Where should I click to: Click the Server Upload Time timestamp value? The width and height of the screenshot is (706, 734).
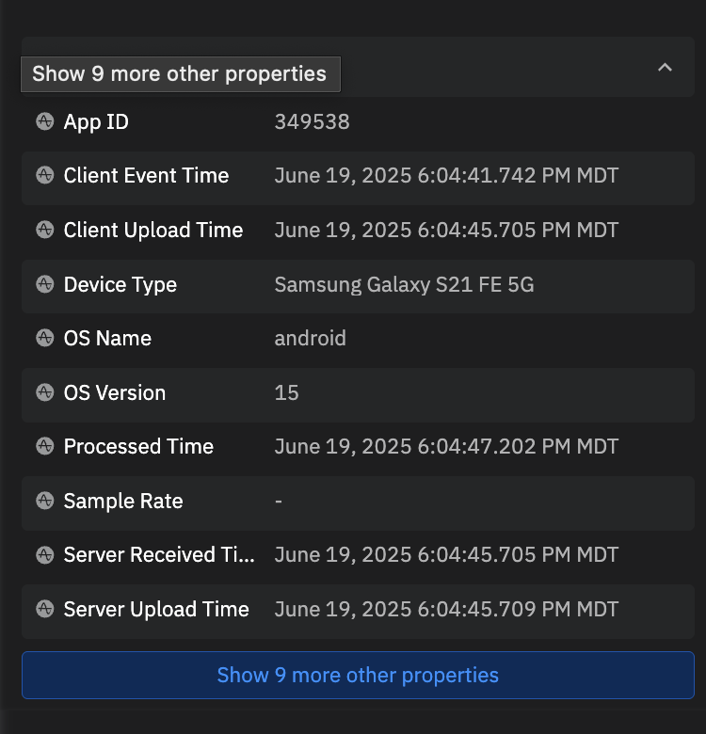(446, 609)
